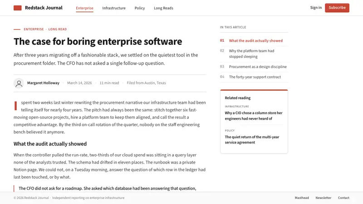This screenshot has height=204, width=363.
Task: Select the Enterprise nav tab
Action: (x=84, y=8)
